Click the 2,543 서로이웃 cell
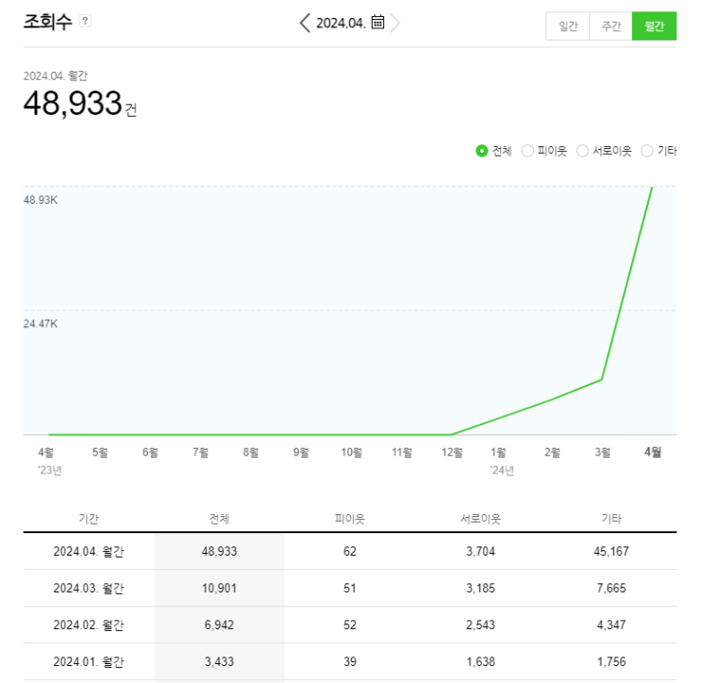The image size is (701, 683). (480, 625)
